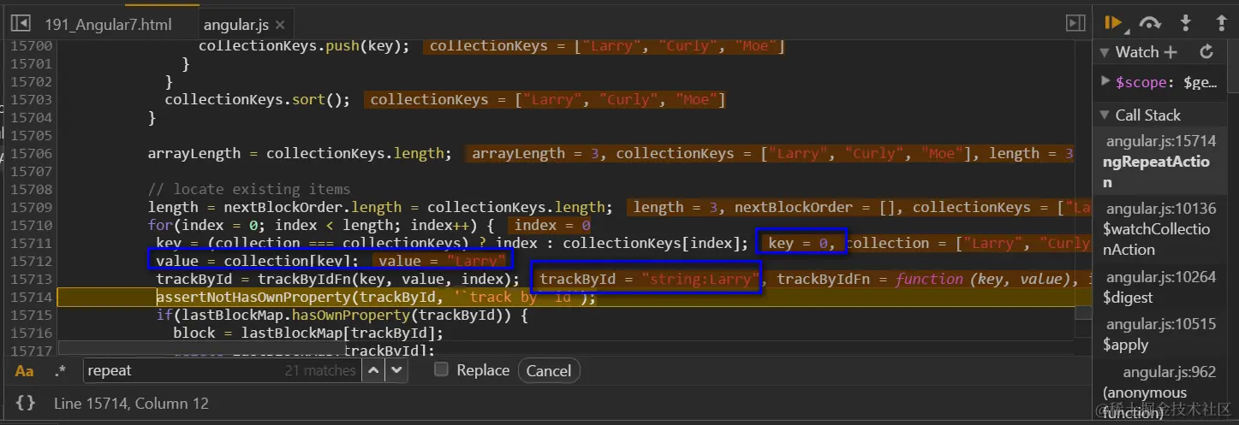
Task: Click the lastBlockMap.hasOwnProperty code line
Action: pyautogui.click(x=343, y=315)
